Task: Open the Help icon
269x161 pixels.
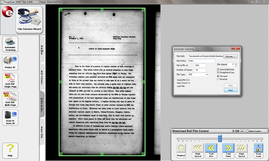Action: tap(10, 150)
